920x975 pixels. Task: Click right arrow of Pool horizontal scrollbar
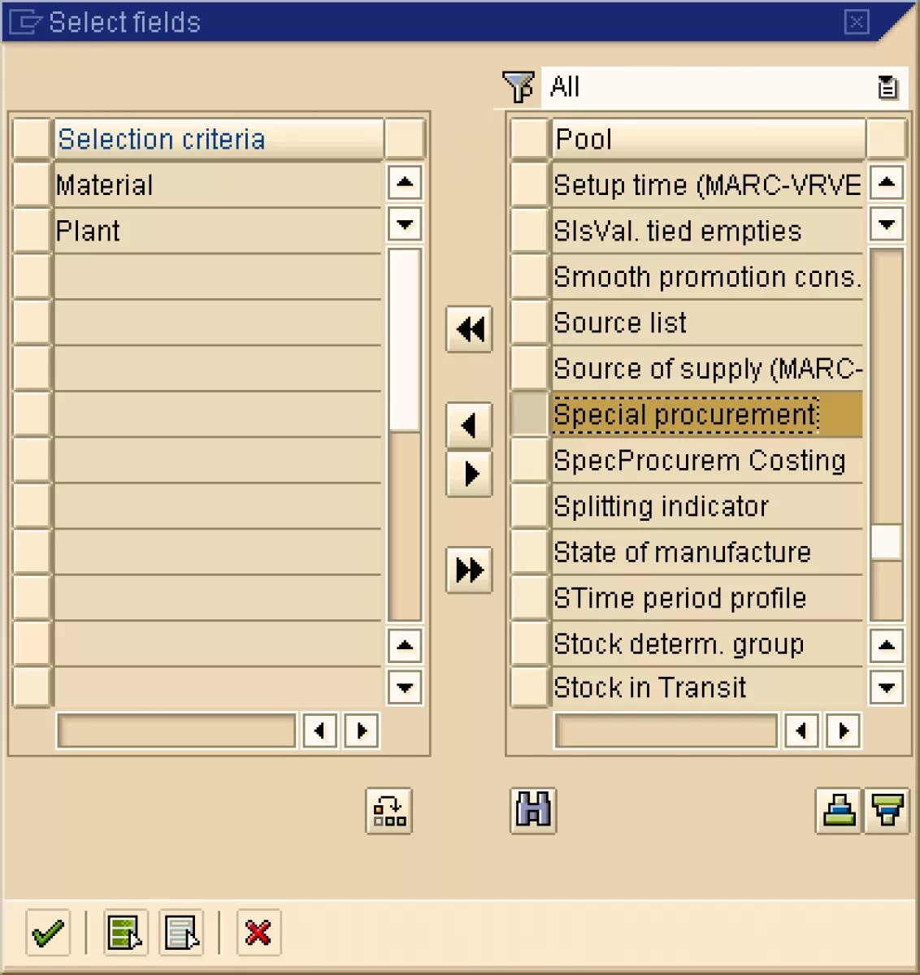point(843,731)
